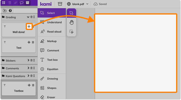Open the list view icon in top bar
This screenshot has width=181, height=100.
point(9,3)
